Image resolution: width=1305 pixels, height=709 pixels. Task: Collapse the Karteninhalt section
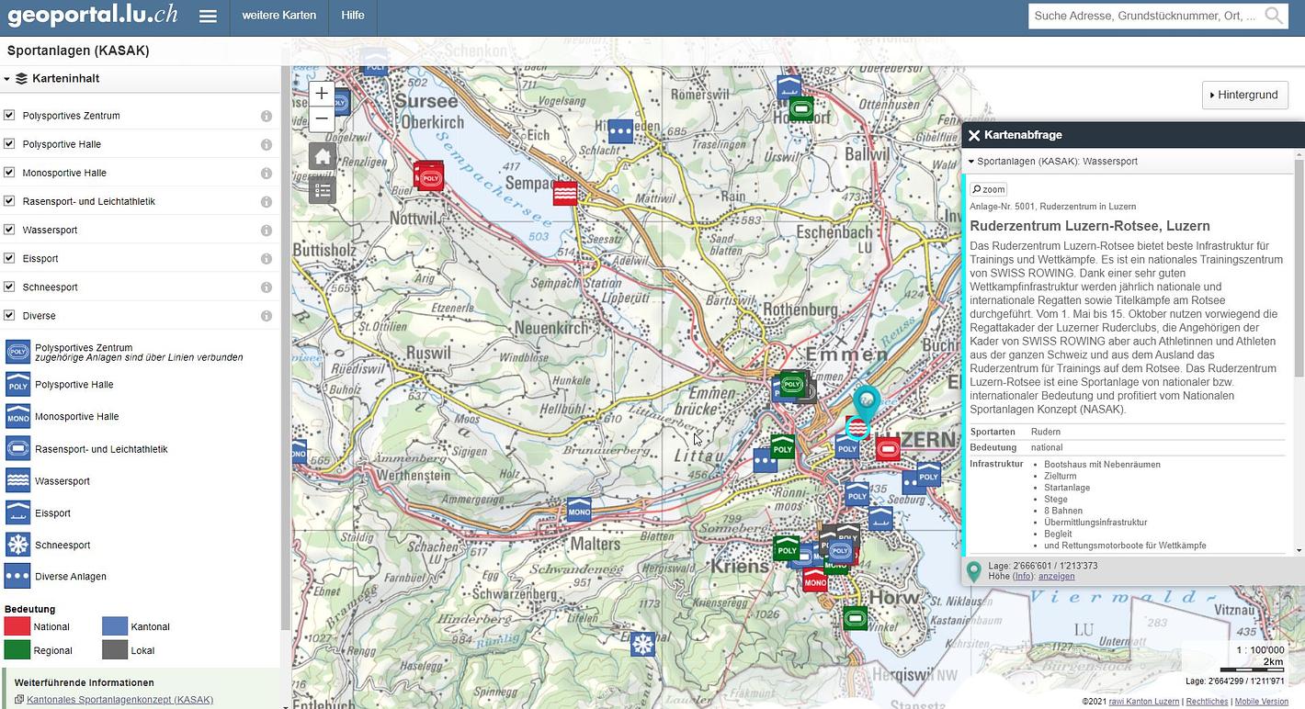[x=7, y=79]
